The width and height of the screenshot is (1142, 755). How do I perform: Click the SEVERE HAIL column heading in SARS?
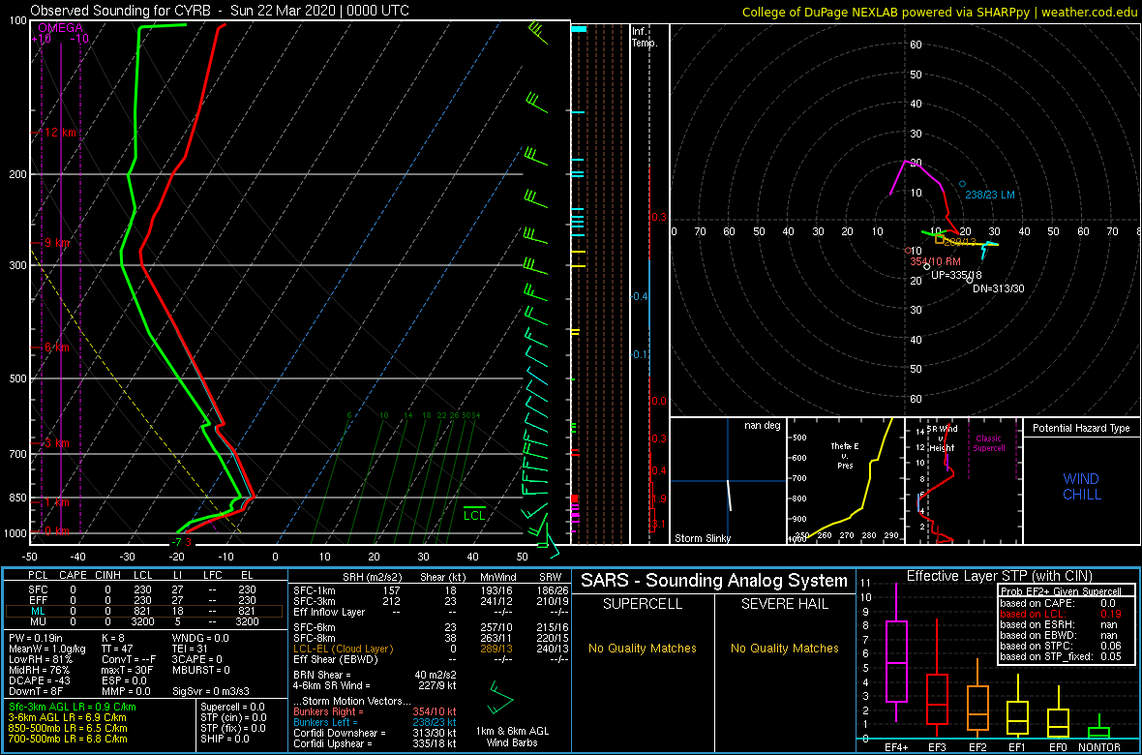[784, 604]
